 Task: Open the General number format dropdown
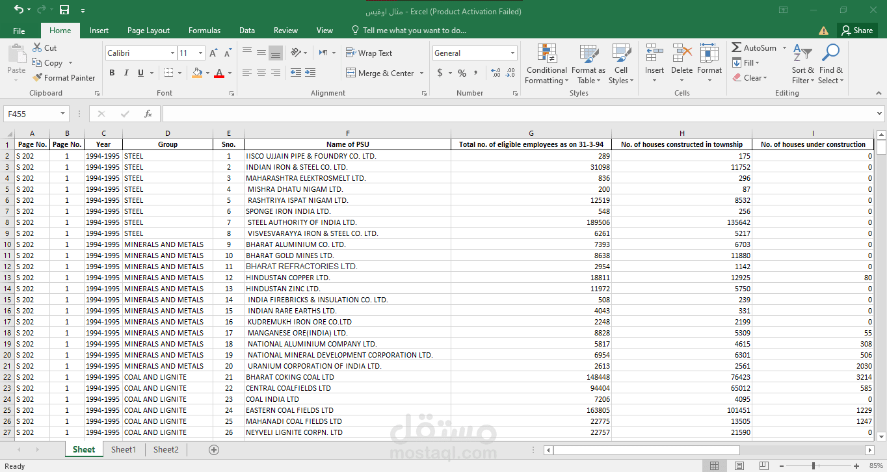(x=512, y=53)
